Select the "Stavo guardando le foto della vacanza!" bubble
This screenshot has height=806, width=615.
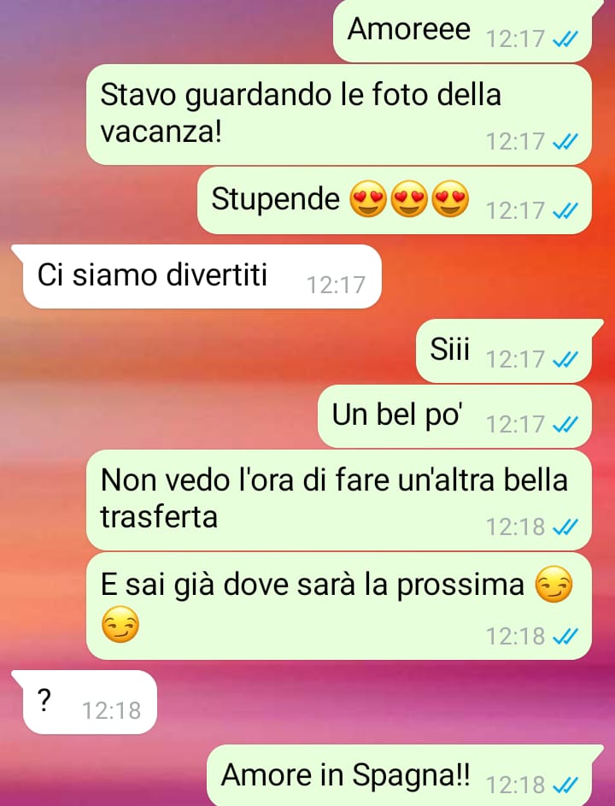(x=339, y=115)
